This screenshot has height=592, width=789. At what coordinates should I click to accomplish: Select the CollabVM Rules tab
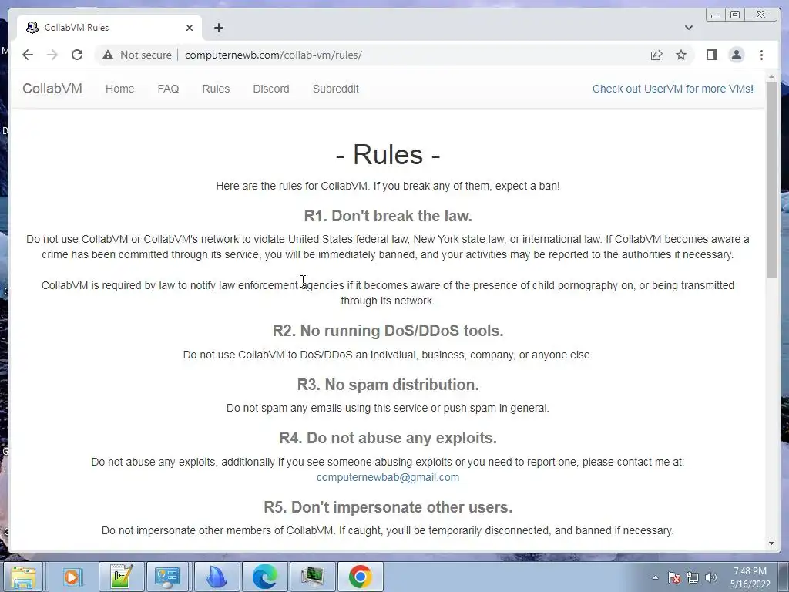click(x=109, y=28)
